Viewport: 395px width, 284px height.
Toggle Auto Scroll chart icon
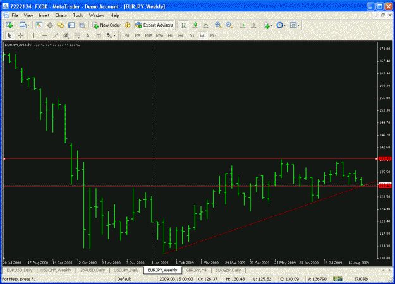243,25
